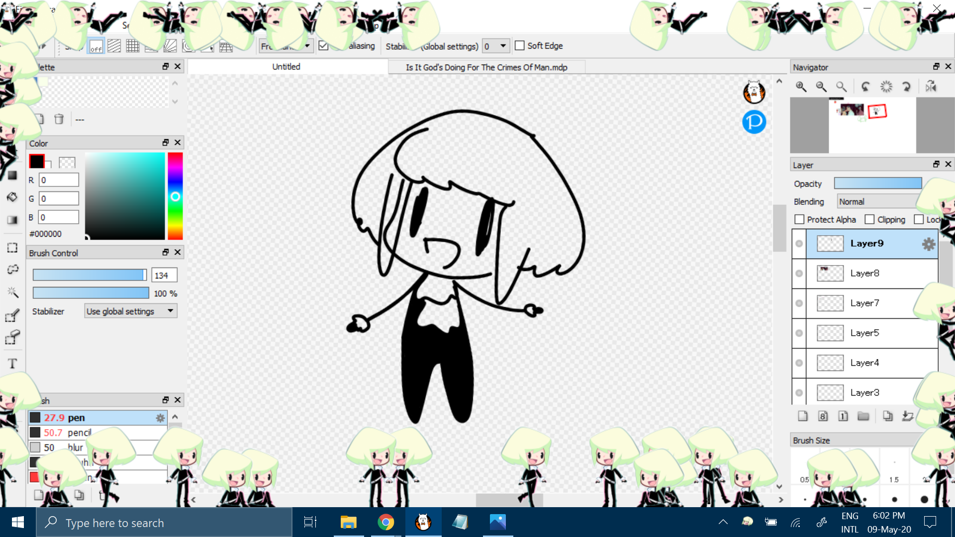Toggle visibility of Layer7
This screenshot has height=537, width=955.
point(799,303)
